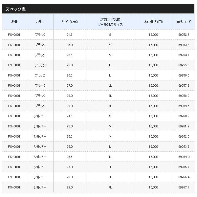Image resolution: width=197 pixels, height=197 pixels.
Task: Click the スペック表 title bar
Action: (98, 9)
